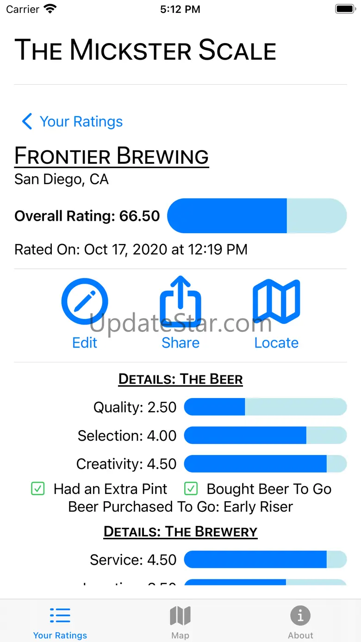
Task: Toggle the Had an Extra Pint checkbox
Action: (38, 489)
